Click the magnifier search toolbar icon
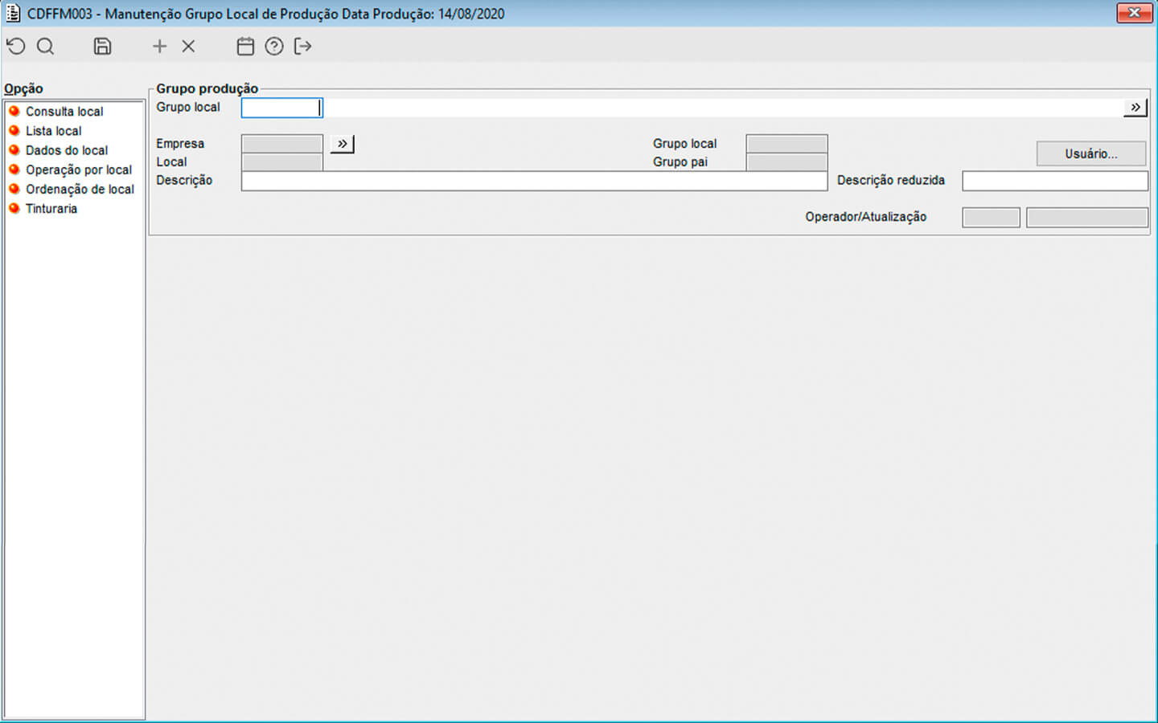The width and height of the screenshot is (1158, 723). (x=46, y=47)
